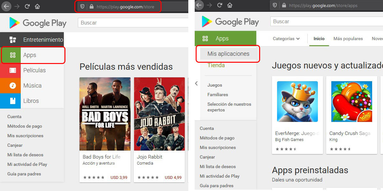
Task: Click the home icon in right browser window
Action: 230,5
